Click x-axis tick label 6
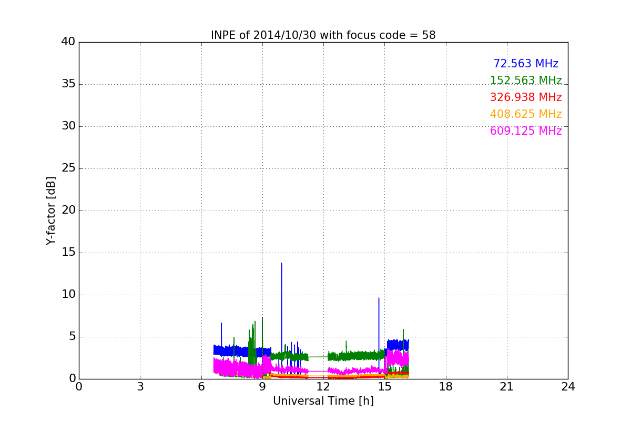The width and height of the screenshot is (631, 421). [x=201, y=386]
